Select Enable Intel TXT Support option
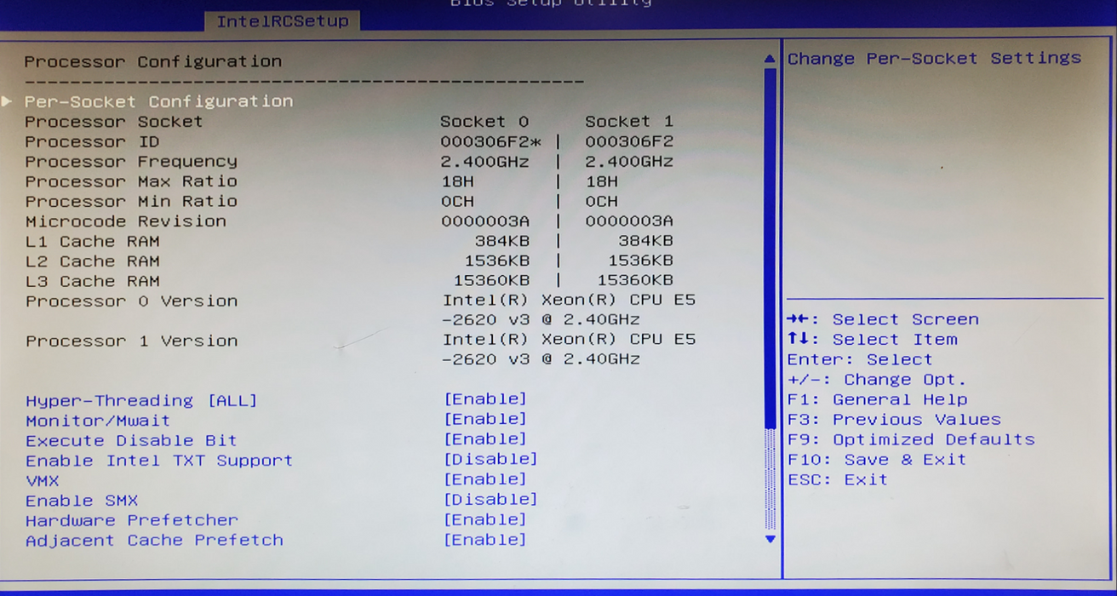This screenshot has height=596, width=1117. point(159,461)
